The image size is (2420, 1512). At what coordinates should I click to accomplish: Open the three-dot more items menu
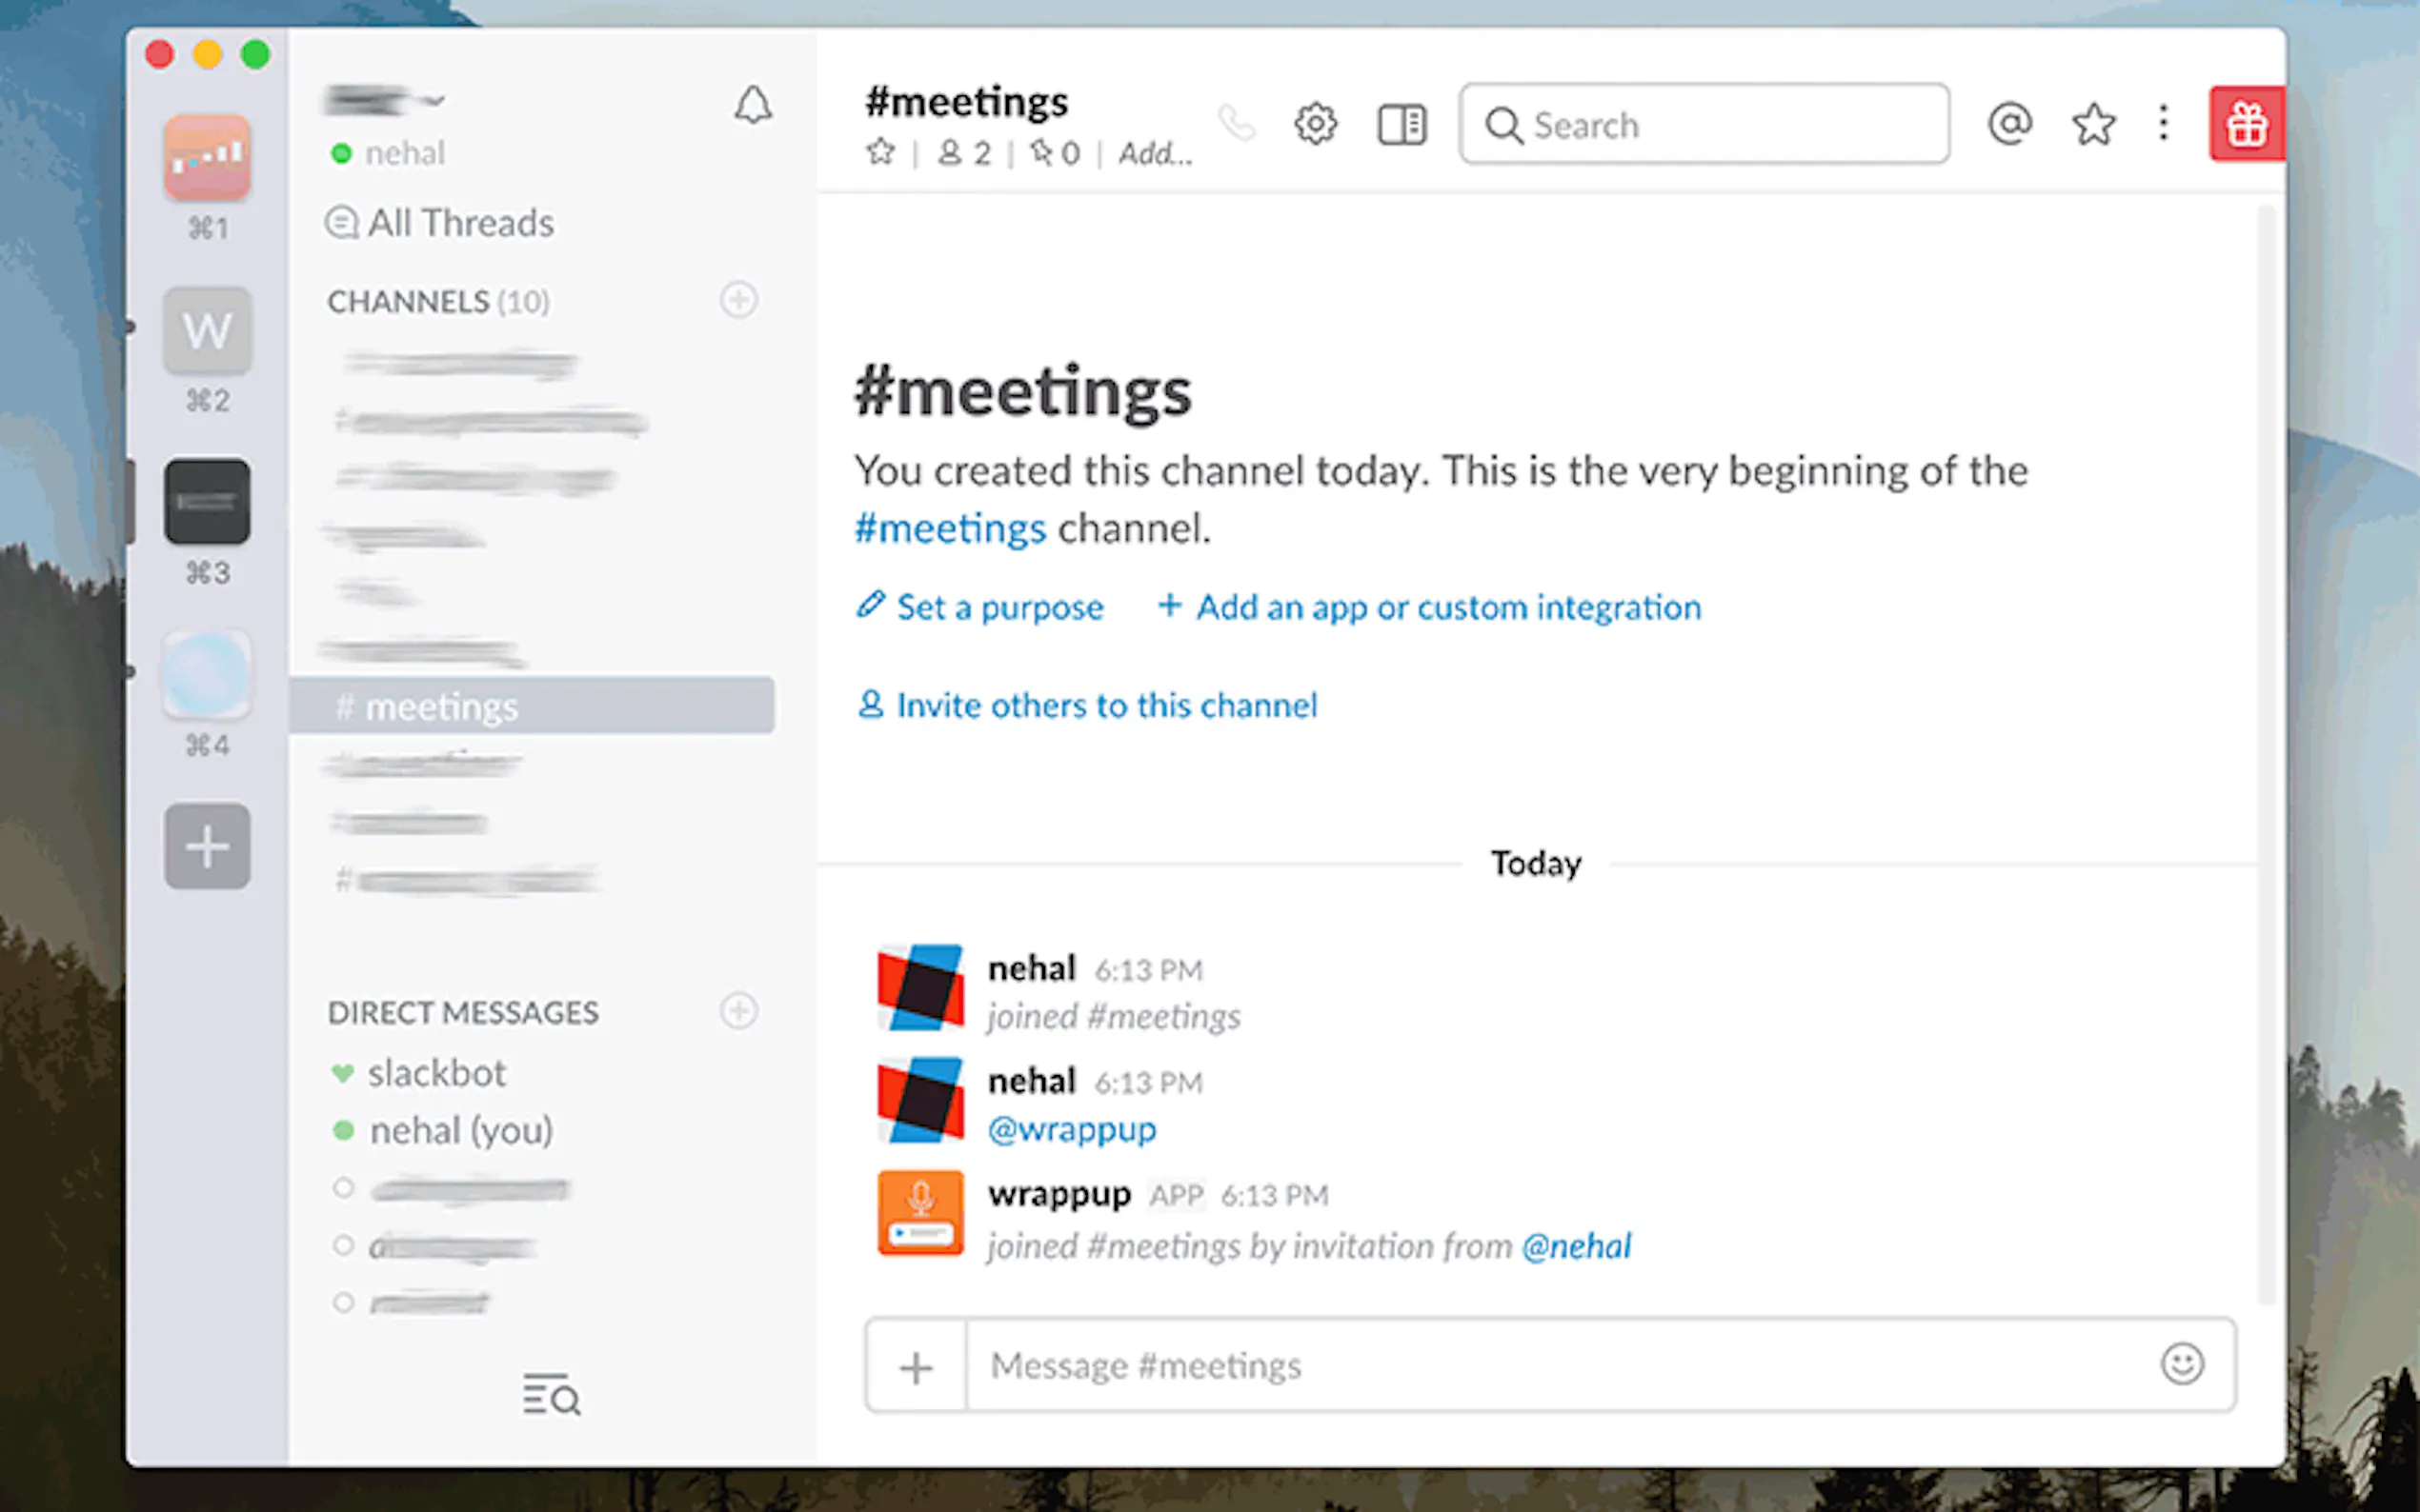pos(2163,124)
